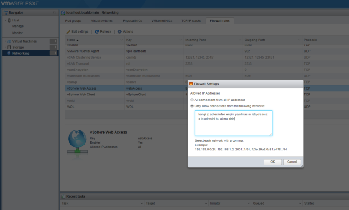Select Storage in Navigator
This screenshot has height=210, width=349.
click(x=18, y=47)
